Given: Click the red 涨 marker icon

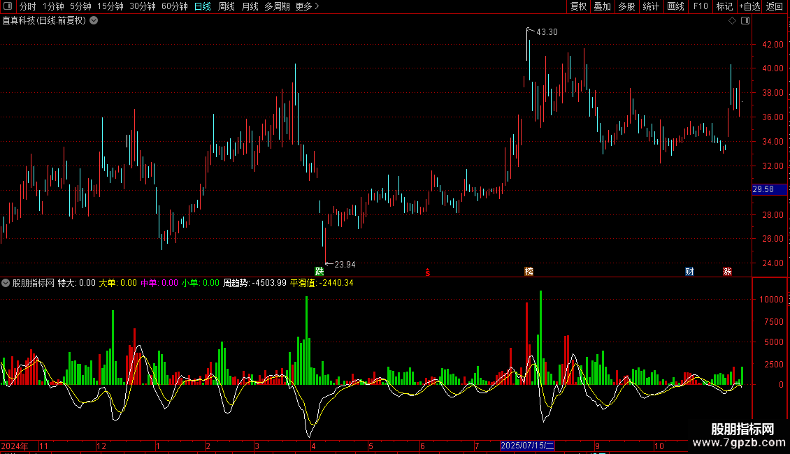Looking at the screenshot, I should point(728,271).
